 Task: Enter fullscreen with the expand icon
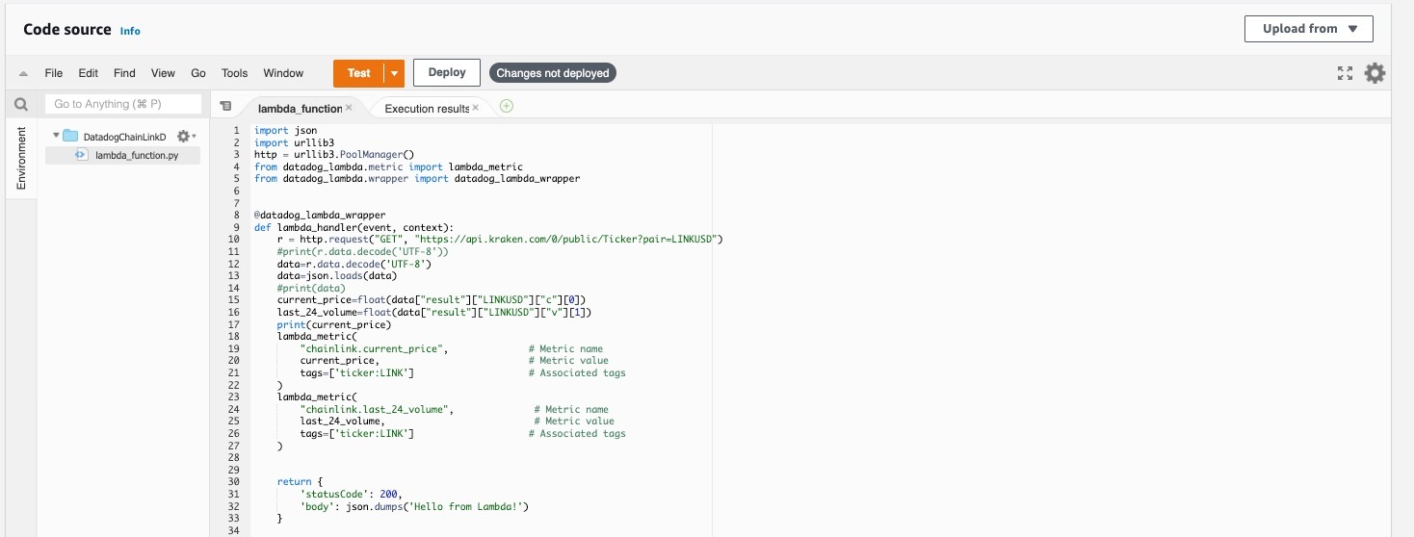pos(1346,73)
